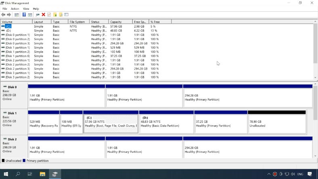This screenshot has width=318, height=179.
Task: Click the disk graphical view scrollbar down arrow
Action: [315, 156]
